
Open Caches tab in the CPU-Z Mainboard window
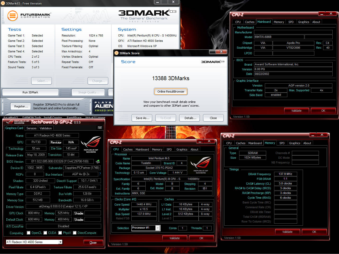click(x=249, y=22)
